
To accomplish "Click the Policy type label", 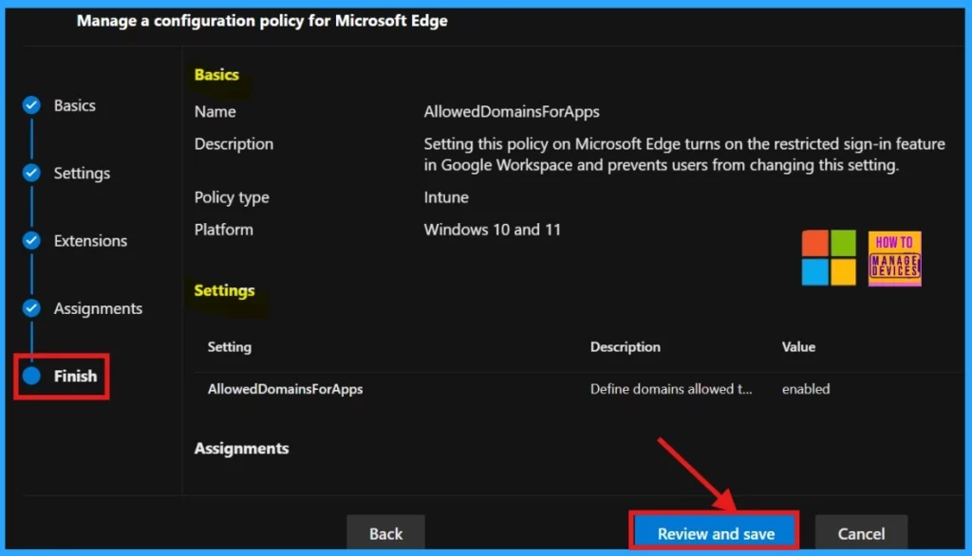I will pos(232,197).
